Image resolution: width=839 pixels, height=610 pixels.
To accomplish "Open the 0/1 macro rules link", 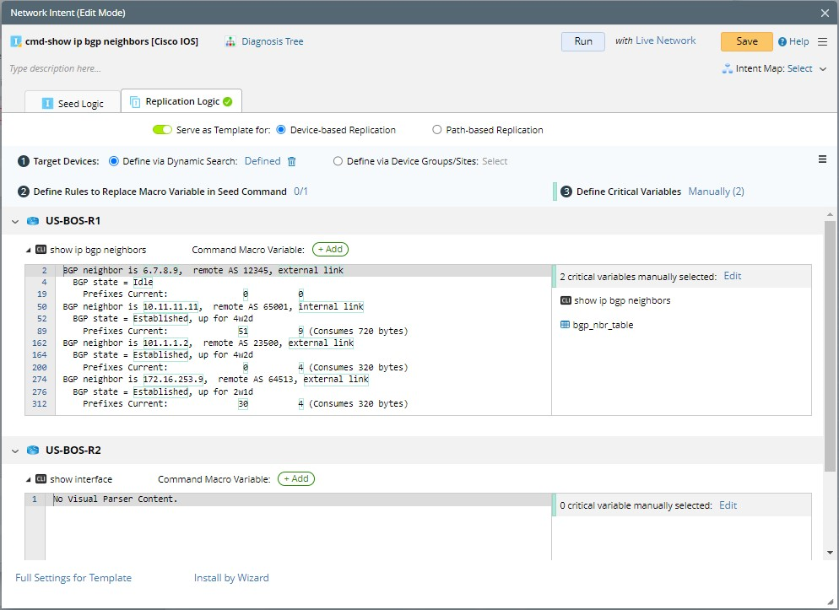I will [x=300, y=192].
